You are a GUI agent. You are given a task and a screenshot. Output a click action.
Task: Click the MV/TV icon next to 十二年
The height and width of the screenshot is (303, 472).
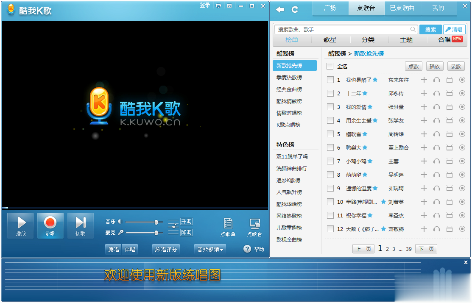450,93
